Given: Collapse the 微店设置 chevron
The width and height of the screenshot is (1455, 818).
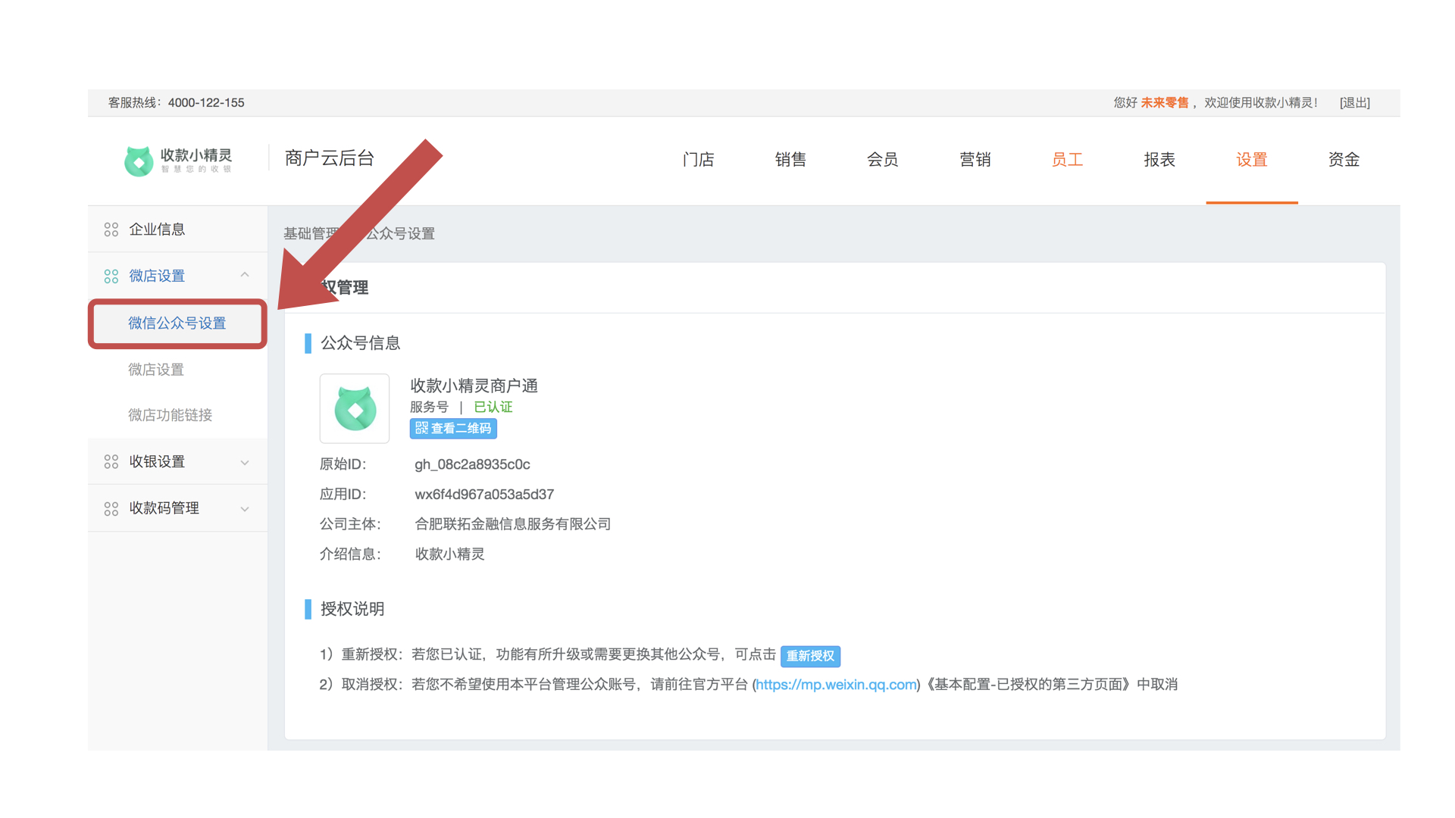Looking at the screenshot, I should pyautogui.click(x=245, y=275).
